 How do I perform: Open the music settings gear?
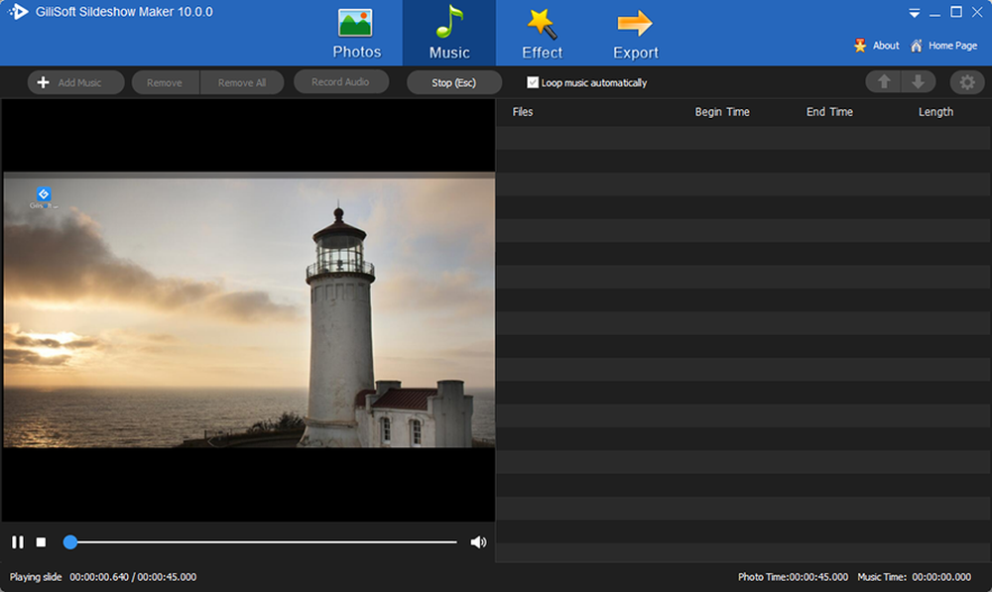click(967, 81)
